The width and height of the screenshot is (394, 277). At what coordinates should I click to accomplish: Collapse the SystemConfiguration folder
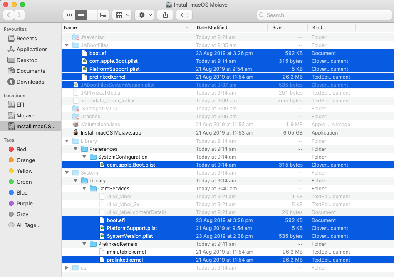pos(84,157)
